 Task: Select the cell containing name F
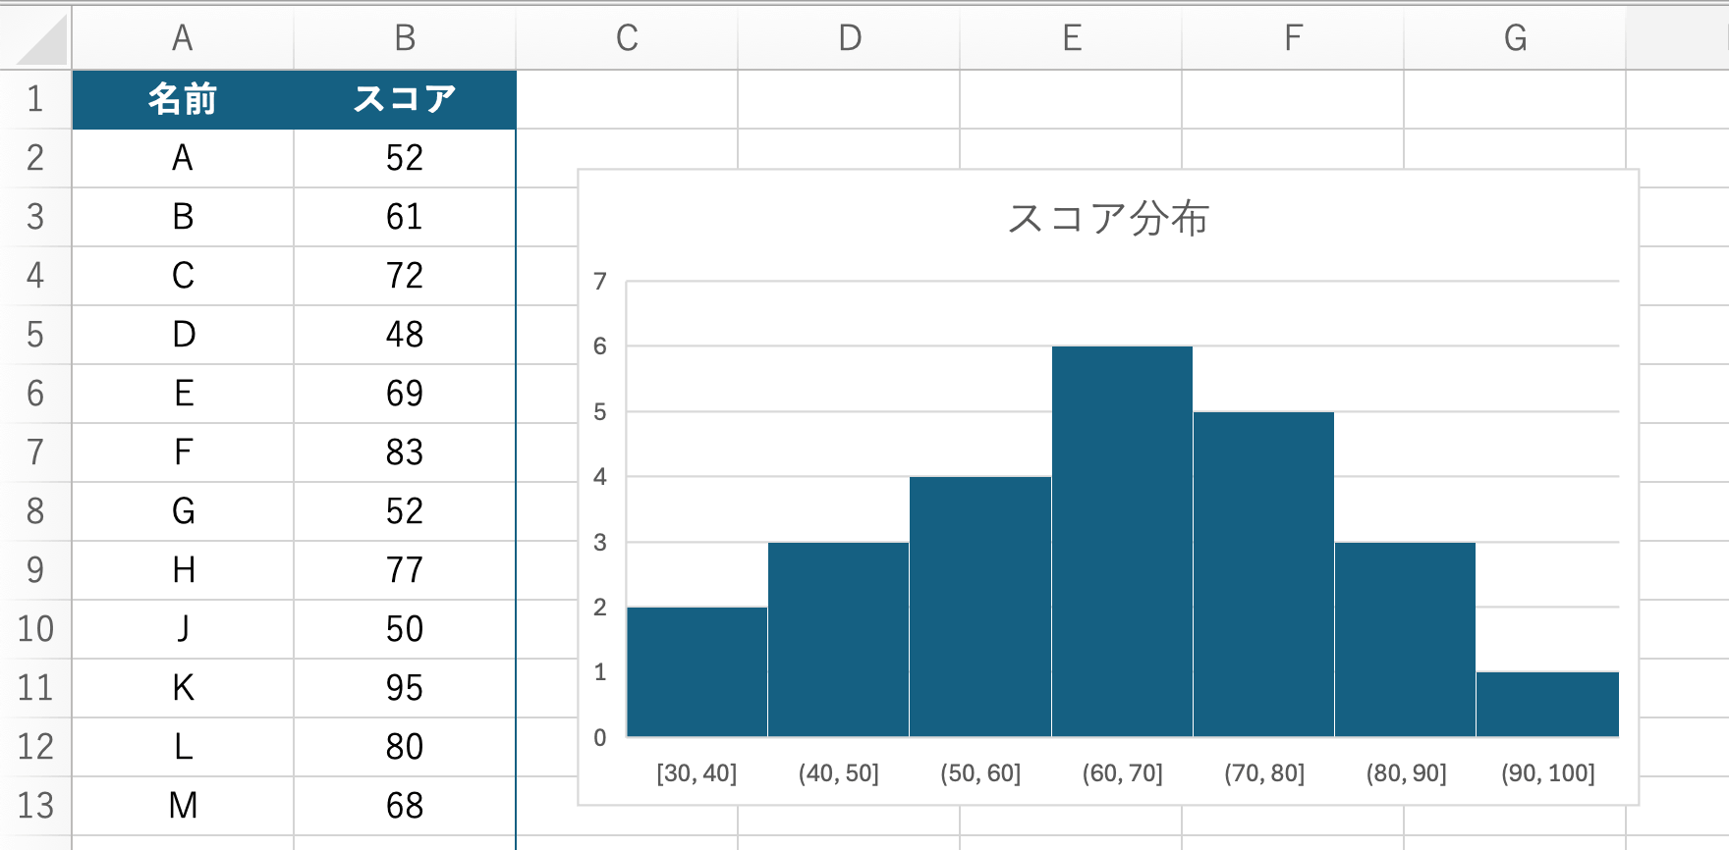[x=183, y=452]
